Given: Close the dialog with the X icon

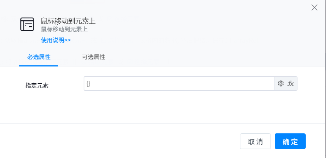Looking at the screenshot, I should pyautogui.click(x=314, y=7).
